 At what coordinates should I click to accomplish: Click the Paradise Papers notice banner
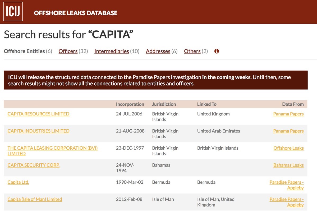tap(156, 80)
